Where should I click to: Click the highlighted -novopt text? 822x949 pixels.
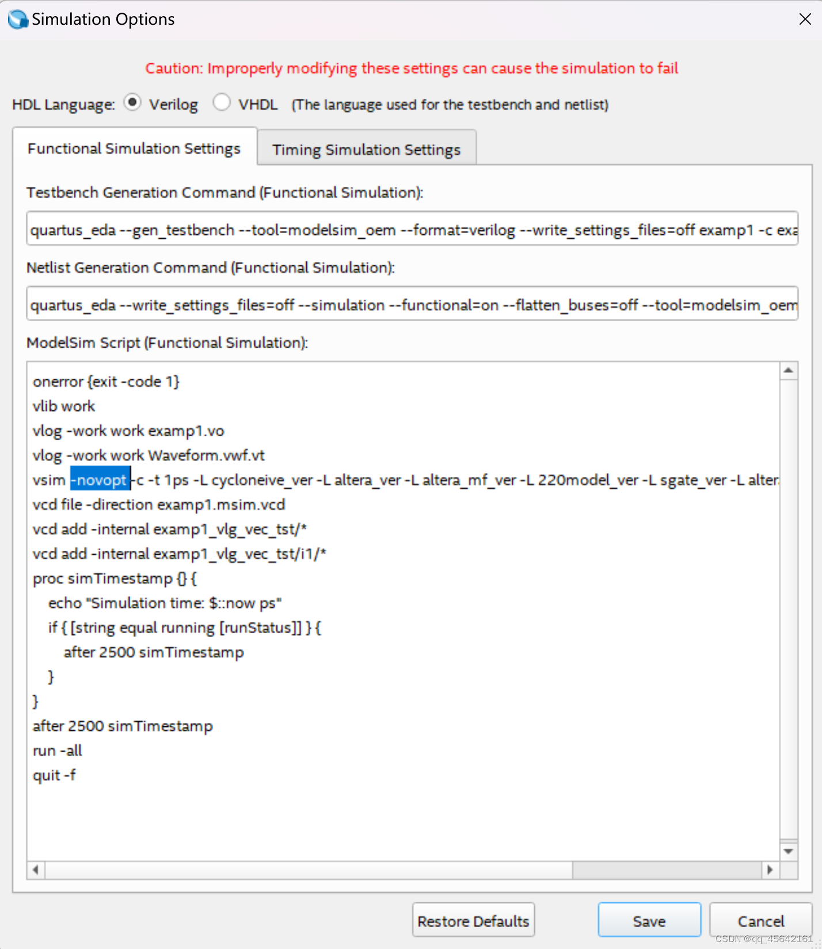[100, 480]
